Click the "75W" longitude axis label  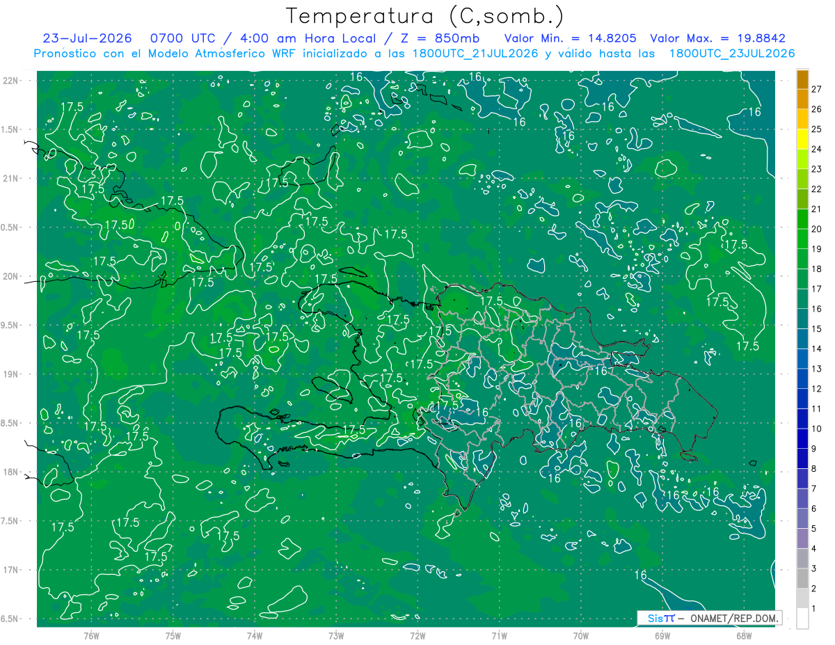tap(173, 636)
